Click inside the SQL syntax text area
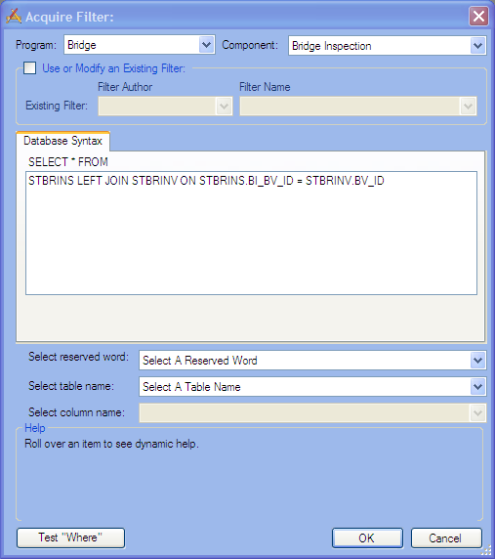The image size is (495, 559). 251,234
